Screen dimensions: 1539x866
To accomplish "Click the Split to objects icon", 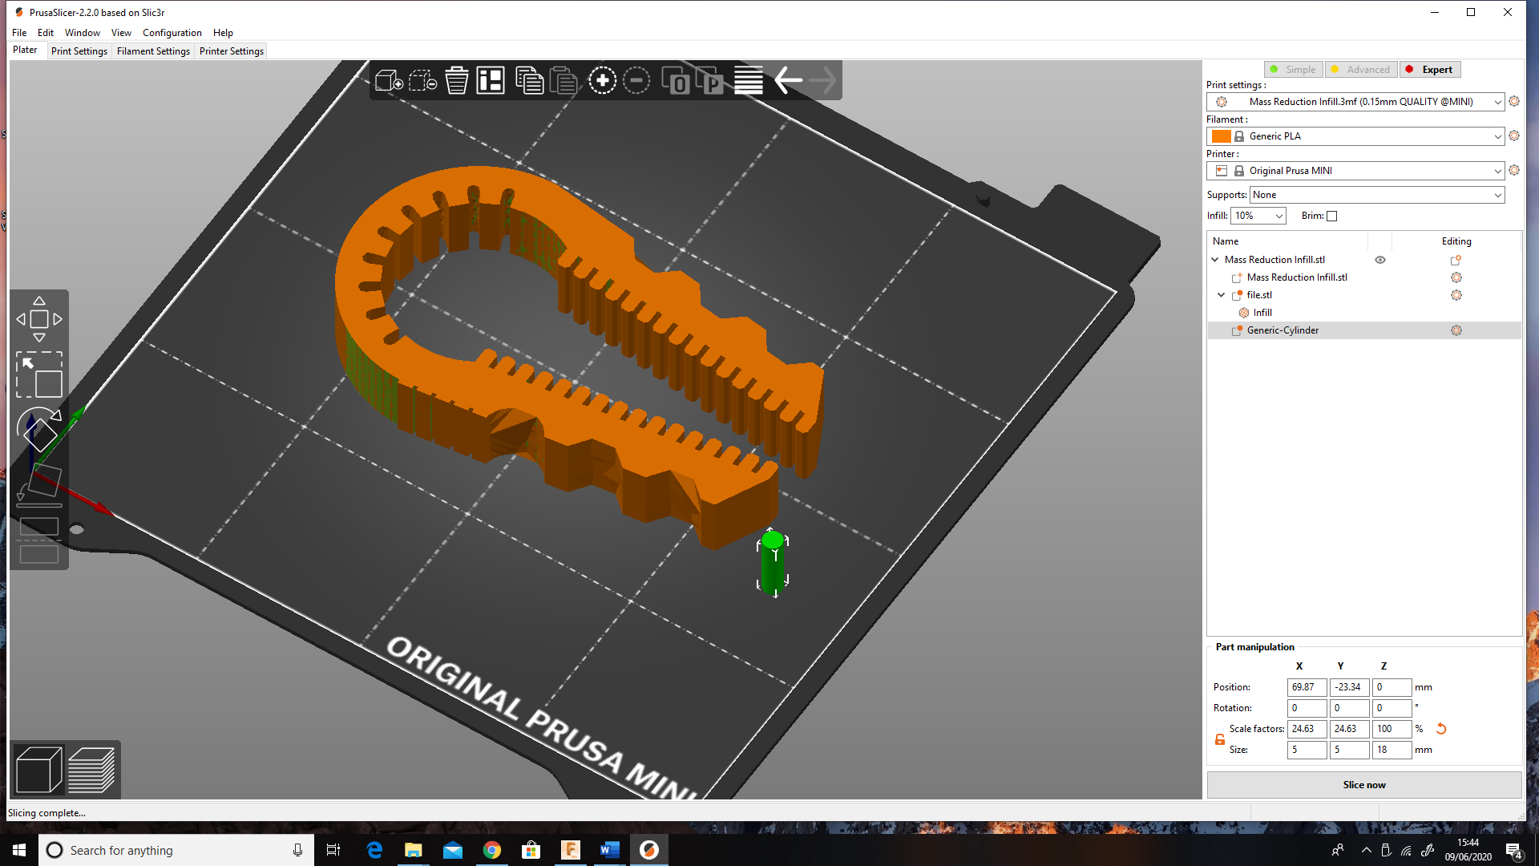I will [675, 80].
